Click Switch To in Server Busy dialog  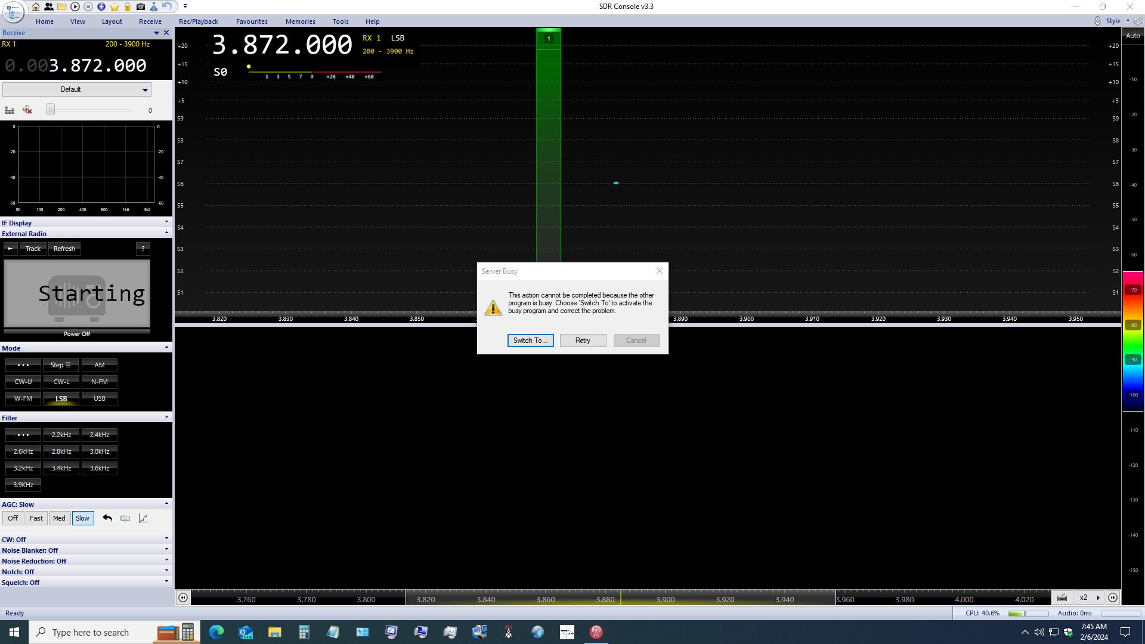pyautogui.click(x=530, y=340)
